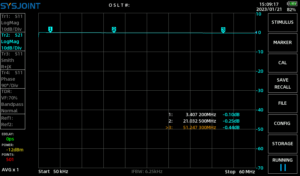The width and height of the screenshot is (300, 176).
Task: Select marker 1 on the trace
Action: click(x=50, y=29)
